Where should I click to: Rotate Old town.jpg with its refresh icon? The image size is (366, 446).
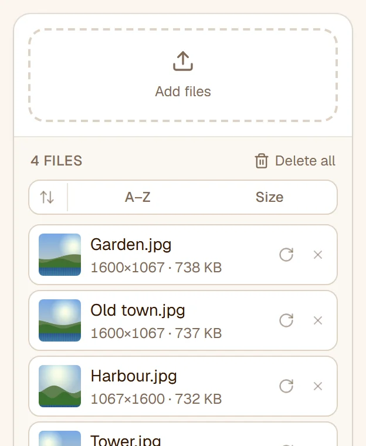point(286,320)
